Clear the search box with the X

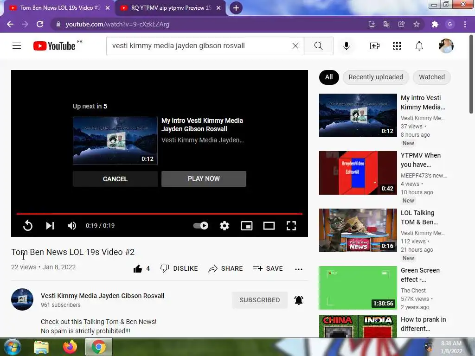coord(295,46)
